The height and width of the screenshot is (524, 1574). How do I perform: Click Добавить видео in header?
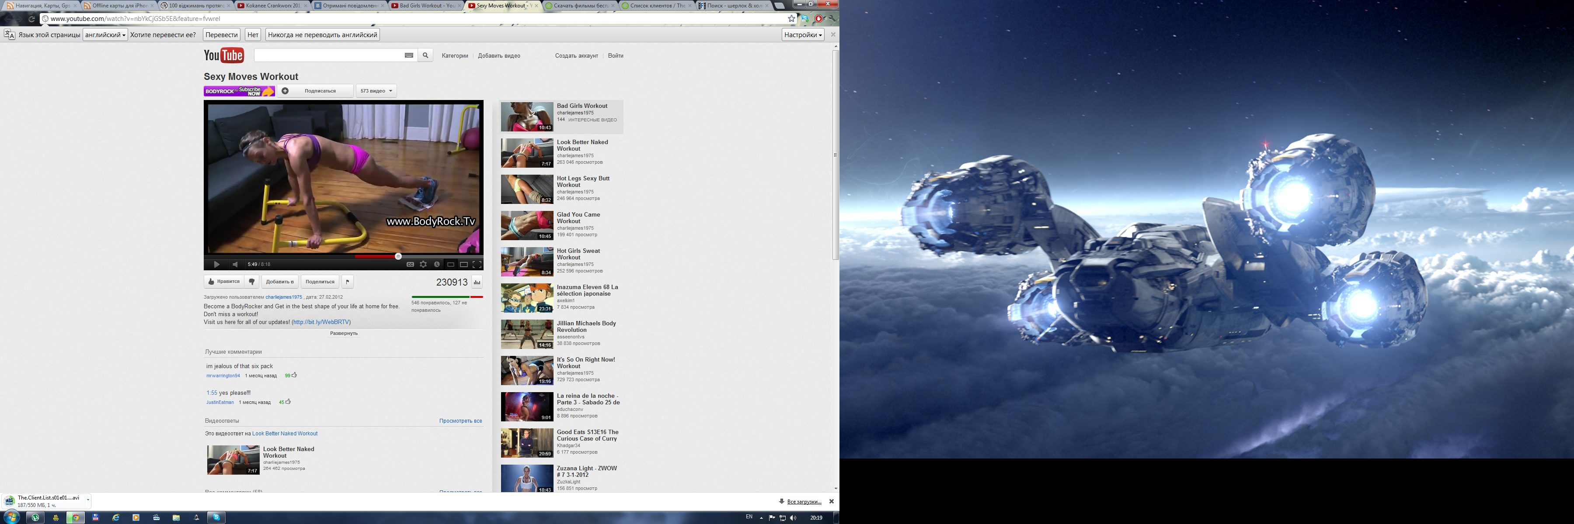(499, 55)
